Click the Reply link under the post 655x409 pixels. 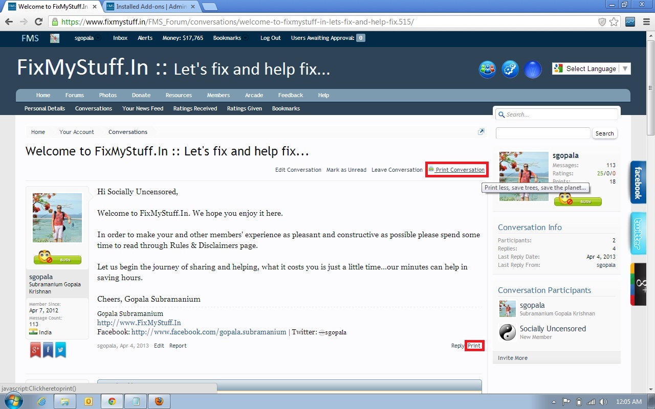click(457, 346)
